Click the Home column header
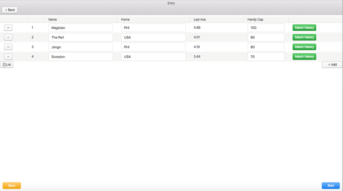This screenshot has height=191, width=343. (x=125, y=20)
